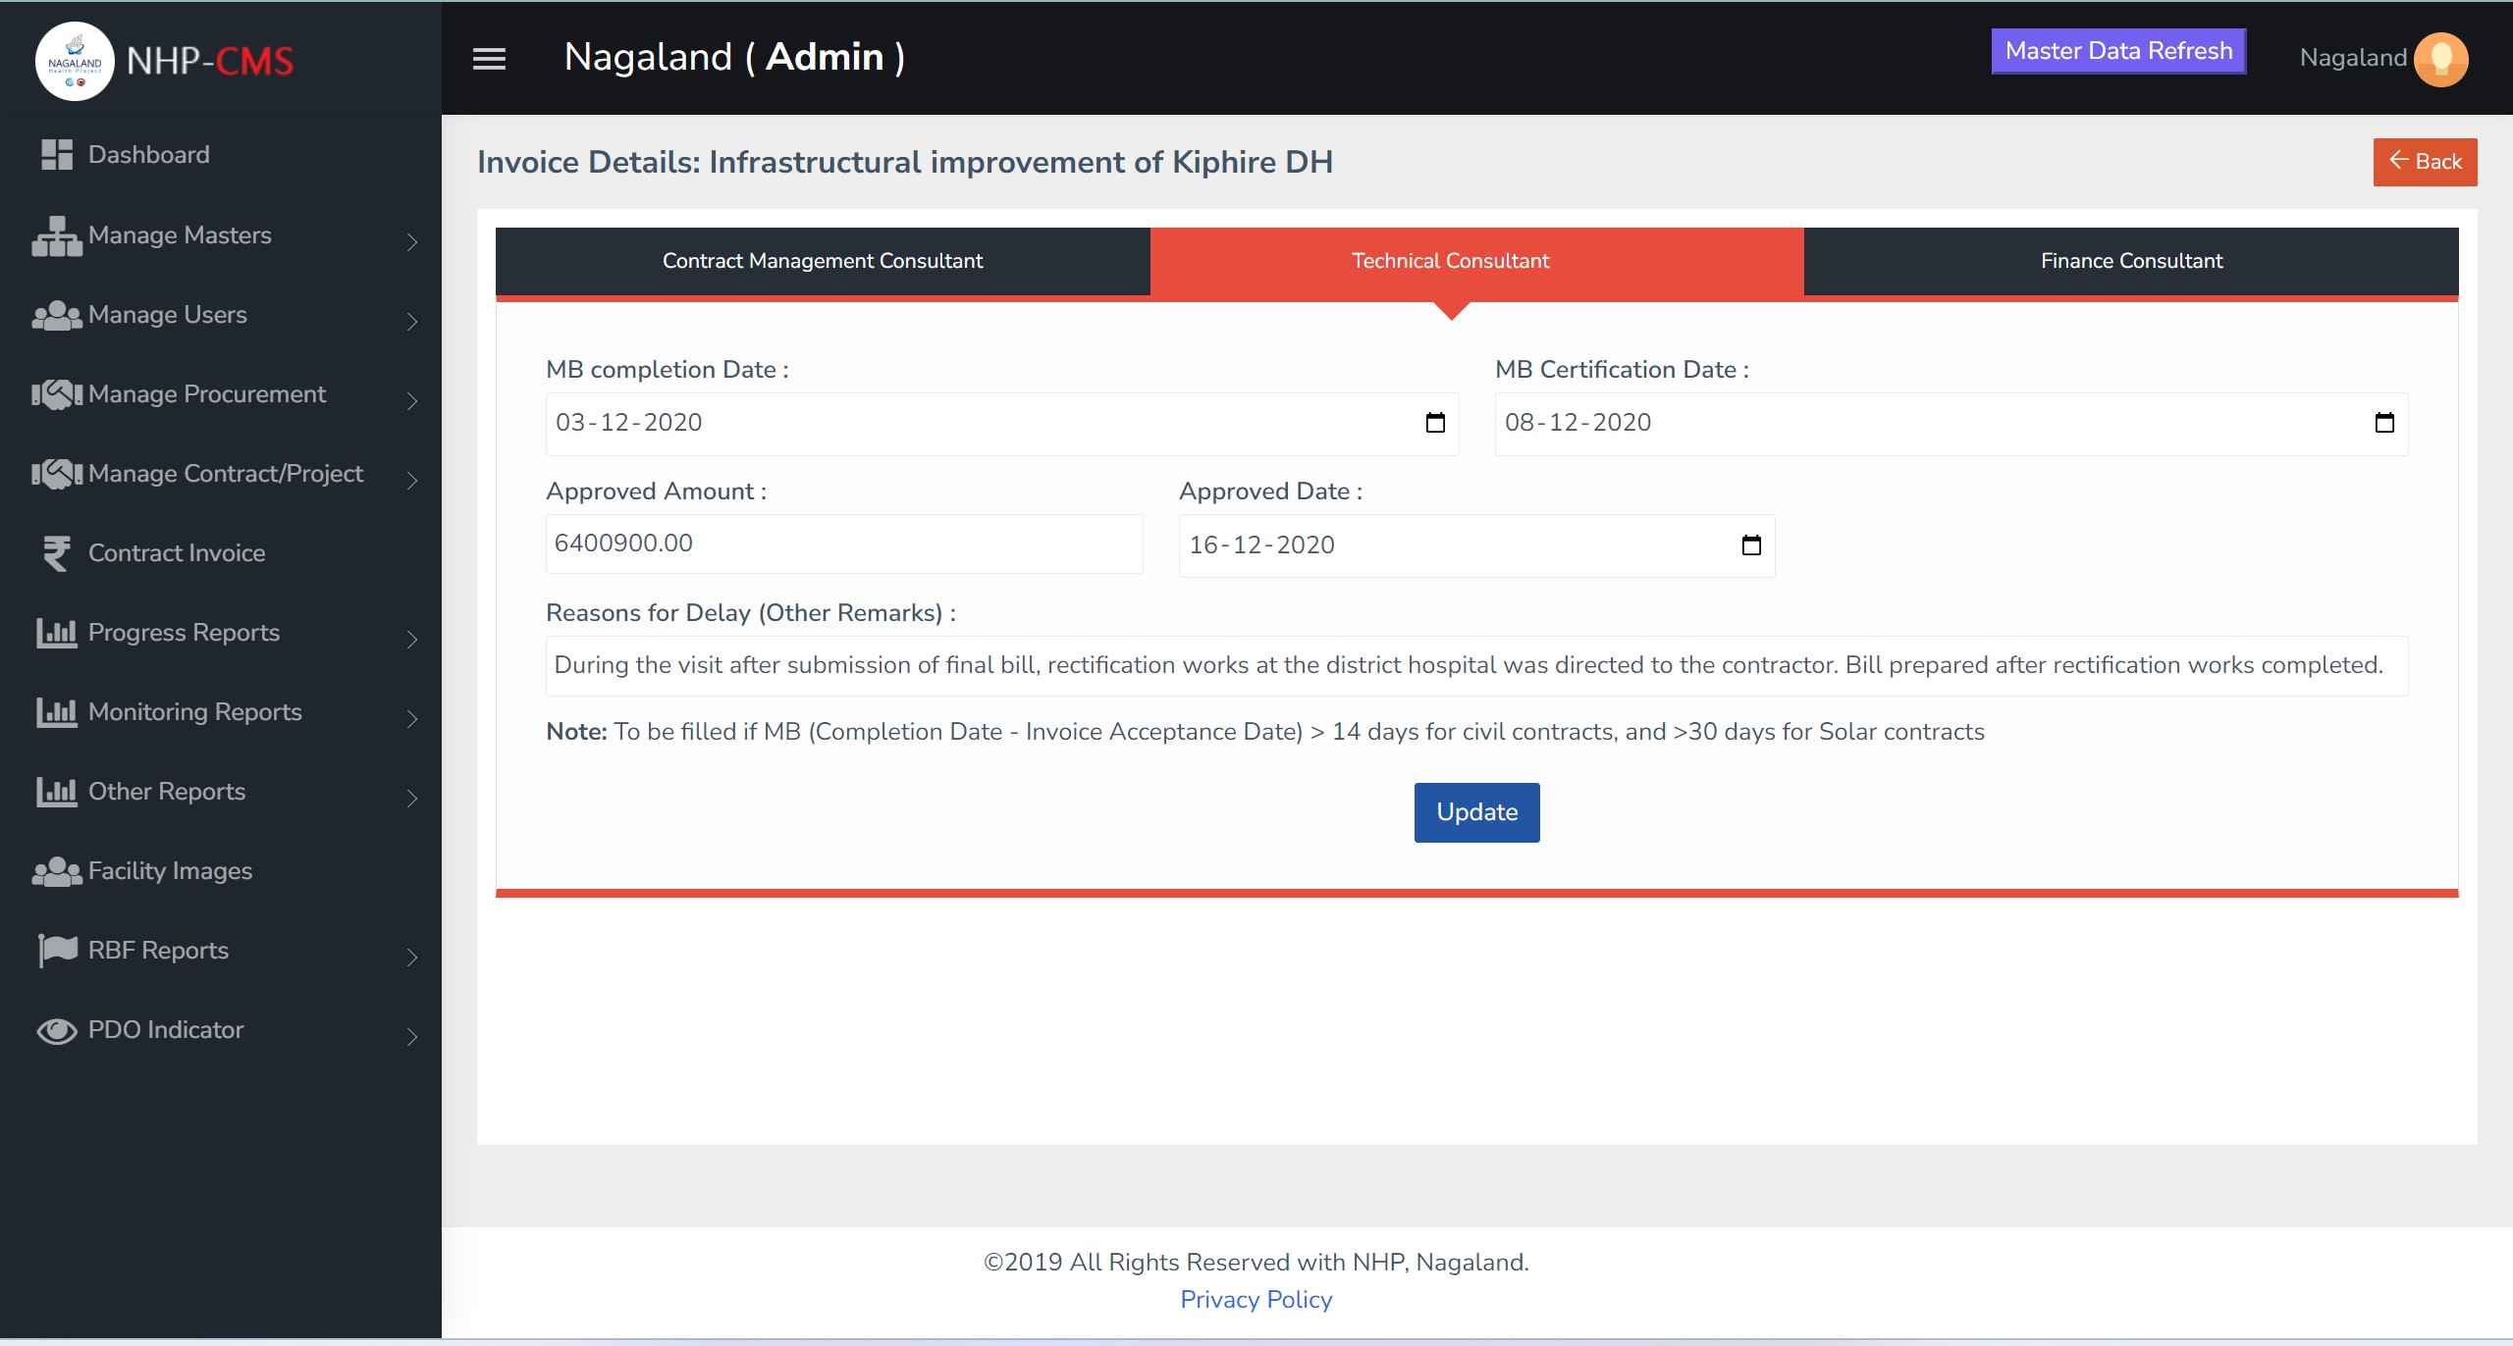Click the Manage Masters hierarchy icon

point(57,235)
